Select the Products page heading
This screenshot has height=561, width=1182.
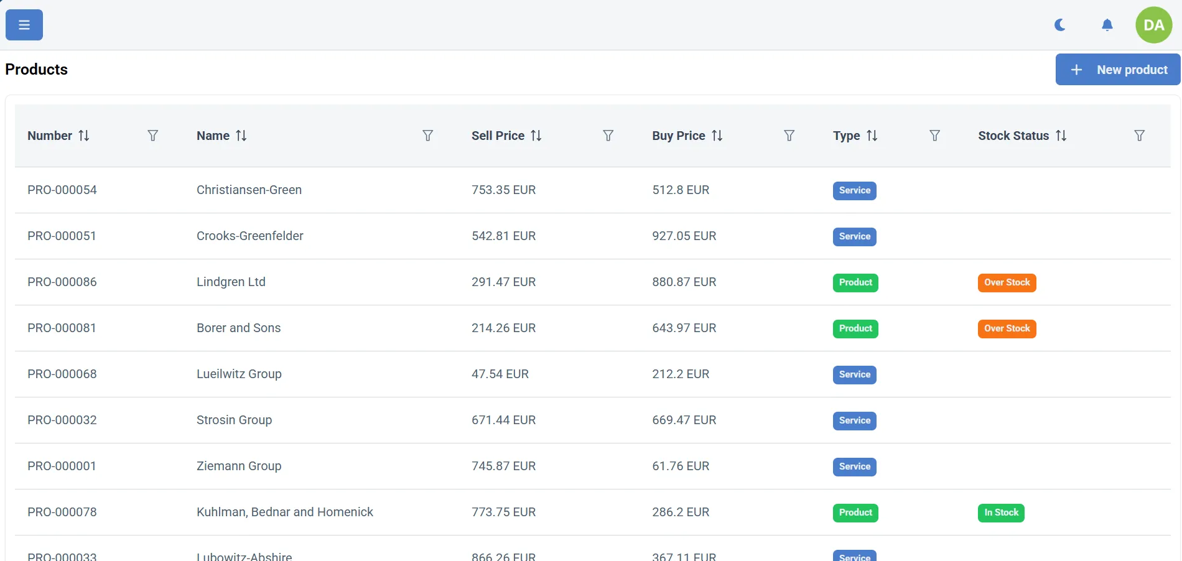pos(36,69)
